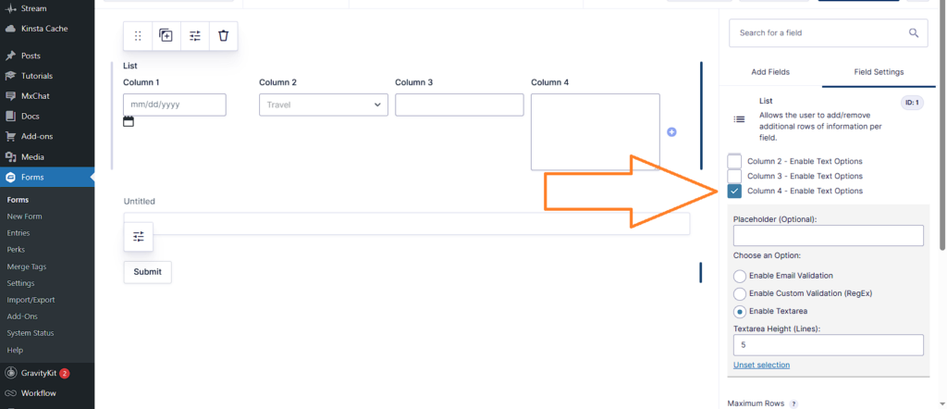Click the Forms icon in sidebar
947x409 pixels.
10,178
